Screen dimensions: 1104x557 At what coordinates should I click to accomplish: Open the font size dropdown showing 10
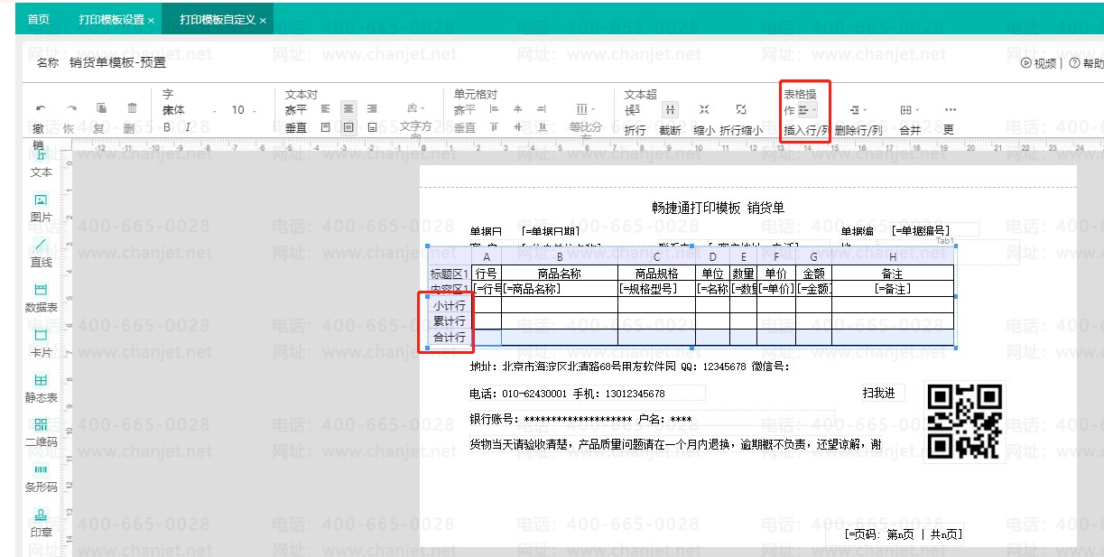coord(243,110)
